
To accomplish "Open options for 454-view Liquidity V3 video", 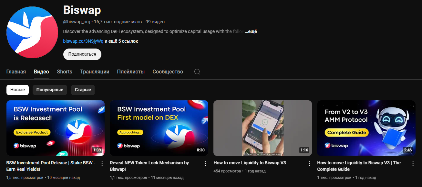I will pos(309,164).
